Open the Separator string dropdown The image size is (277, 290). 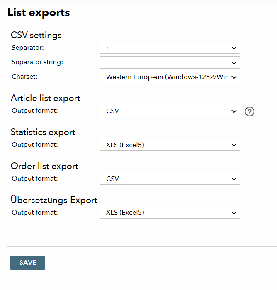(170, 63)
